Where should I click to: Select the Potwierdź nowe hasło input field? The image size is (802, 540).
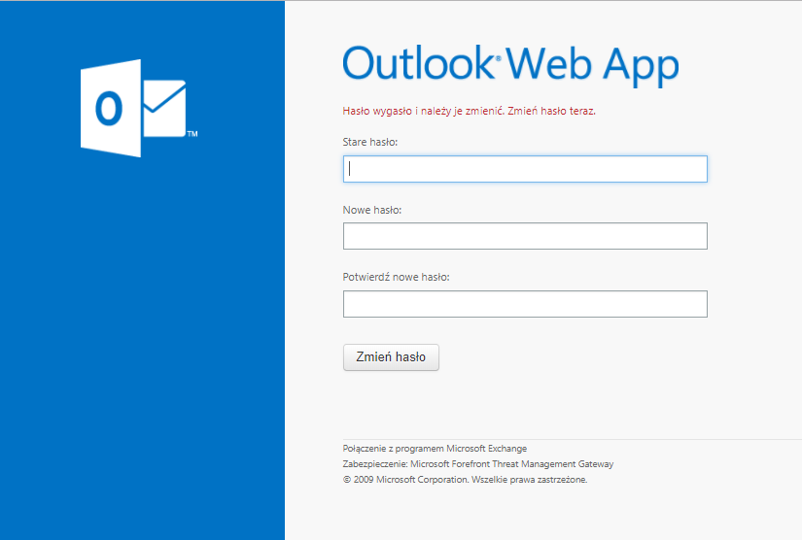pyautogui.click(x=525, y=304)
